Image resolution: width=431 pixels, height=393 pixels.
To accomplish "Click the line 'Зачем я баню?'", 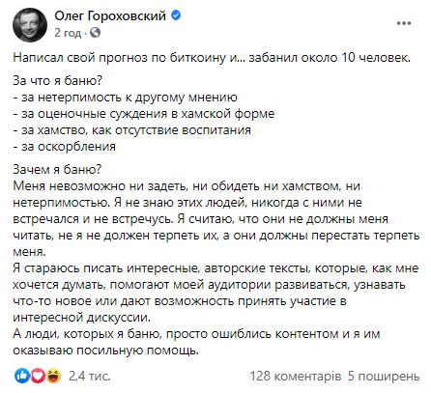I will (x=57, y=169).
